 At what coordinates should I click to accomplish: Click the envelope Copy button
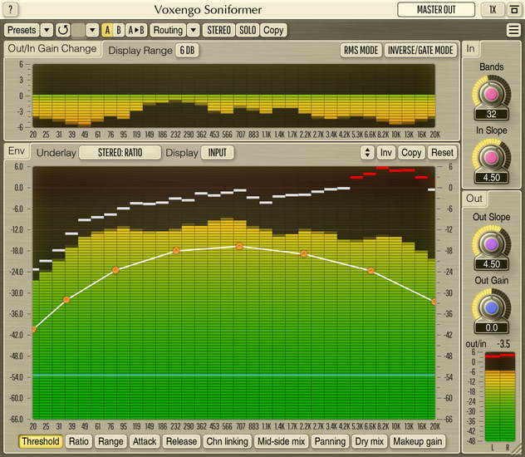click(411, 153)
